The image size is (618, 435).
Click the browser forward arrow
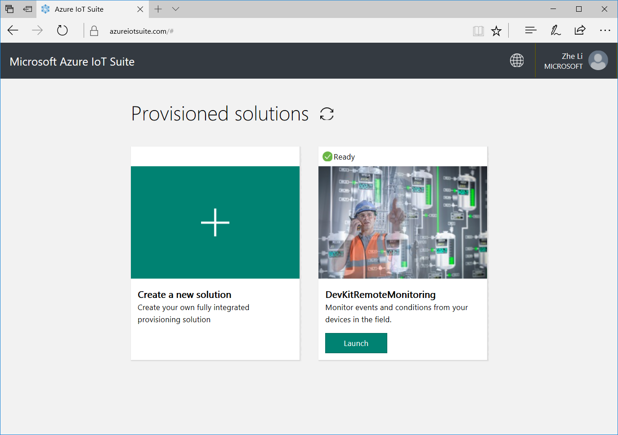[37, 31]
